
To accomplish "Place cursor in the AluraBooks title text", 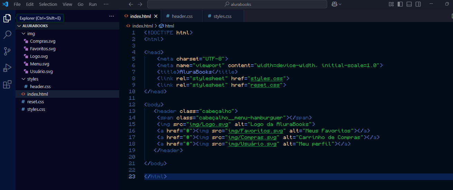I will click(196, 72).
